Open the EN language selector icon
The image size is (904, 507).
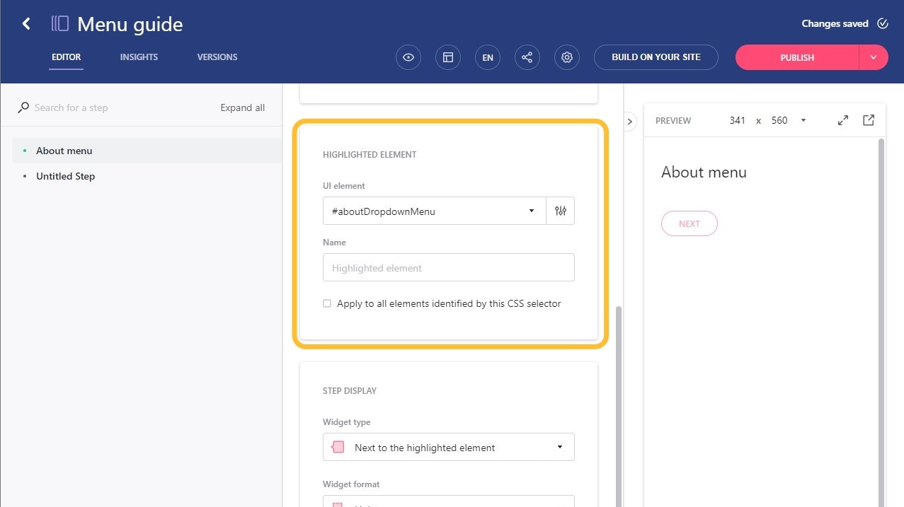point(487,57)
